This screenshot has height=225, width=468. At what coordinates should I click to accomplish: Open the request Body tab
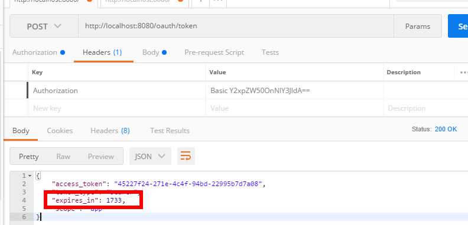pyautogui.click(x=154, y=52)
